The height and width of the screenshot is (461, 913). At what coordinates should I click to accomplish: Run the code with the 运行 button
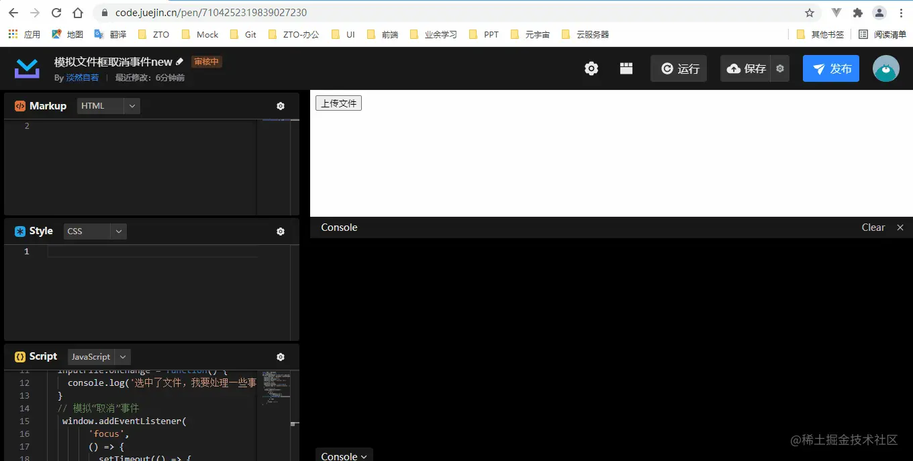[x=678, y=68]
